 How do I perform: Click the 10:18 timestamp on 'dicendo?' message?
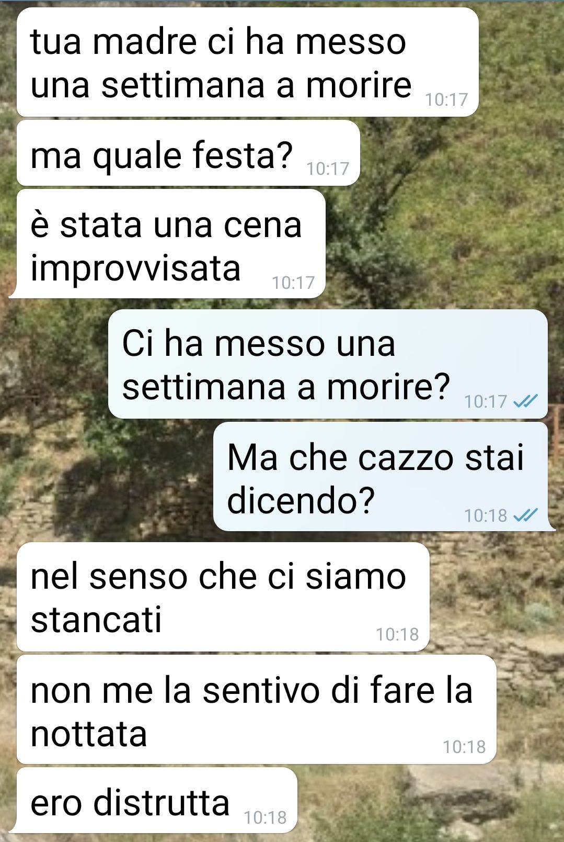tap(486, 515)
